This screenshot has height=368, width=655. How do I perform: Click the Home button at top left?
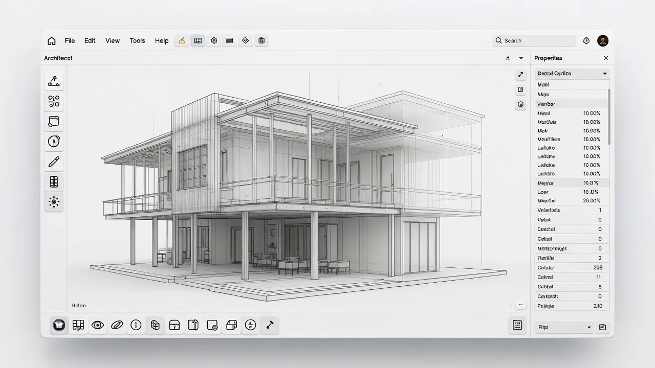coord(51,40)
